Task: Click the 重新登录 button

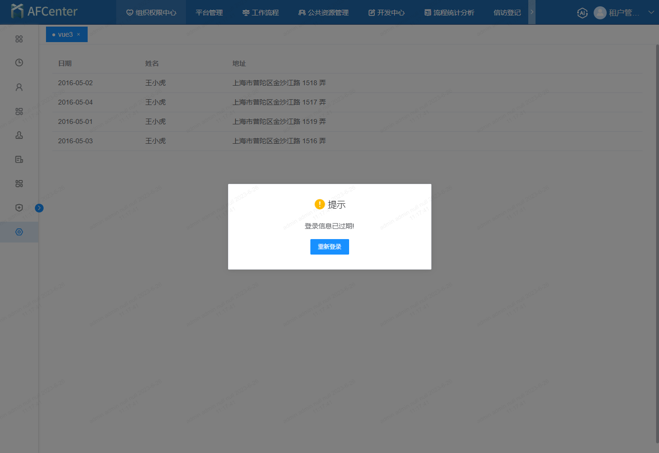Action: pos(329,247)
